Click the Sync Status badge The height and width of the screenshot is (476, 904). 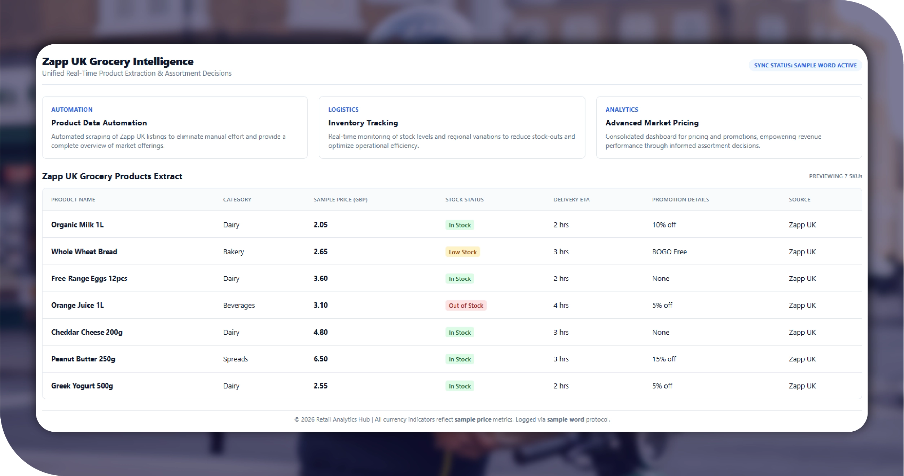805,65
